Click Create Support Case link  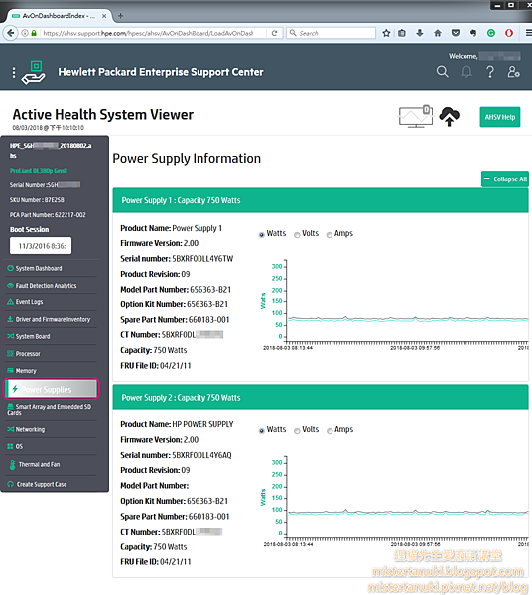pyautogui.click(x=41, y=484)
